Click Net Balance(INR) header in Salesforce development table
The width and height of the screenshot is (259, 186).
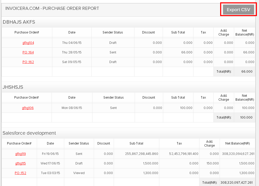(238, 143)
